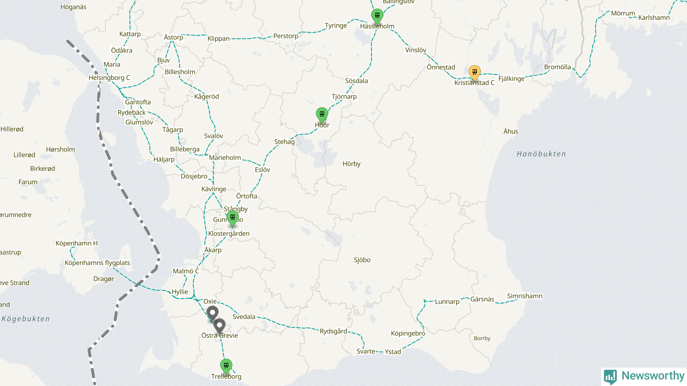The image size is (687, 386).
Task: Click the Kågeröd label
Action: pyautogui.click(x=206, y=96)
